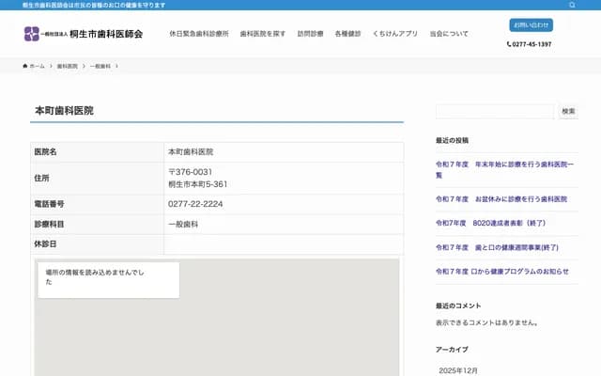Open 口から健康プログラムのお知らせ post link
This screenshot has height=376, width=601.
(501, 272)
